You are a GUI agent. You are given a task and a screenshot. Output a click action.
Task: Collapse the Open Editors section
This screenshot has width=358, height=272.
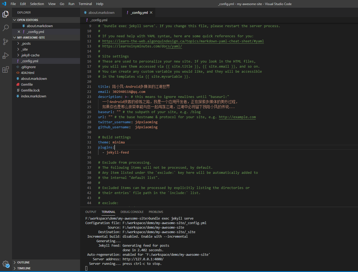point(15,20)
